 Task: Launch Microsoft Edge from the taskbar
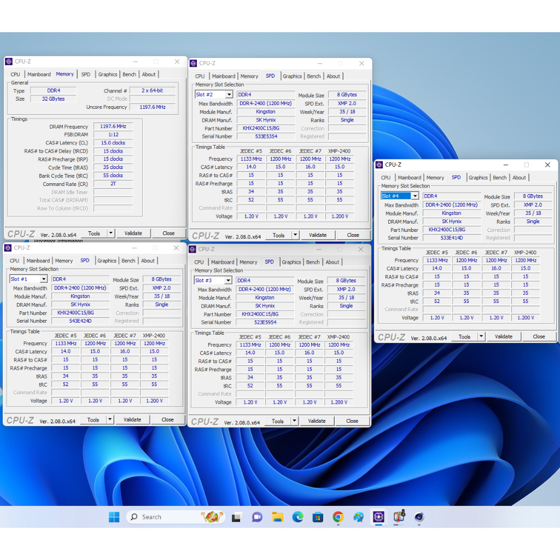[x=297, y=517]
